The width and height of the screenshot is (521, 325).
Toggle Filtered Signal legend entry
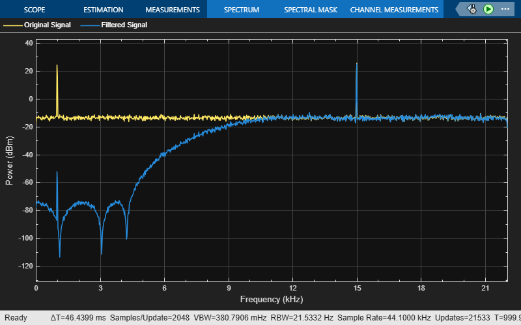[x=124, y=25]
